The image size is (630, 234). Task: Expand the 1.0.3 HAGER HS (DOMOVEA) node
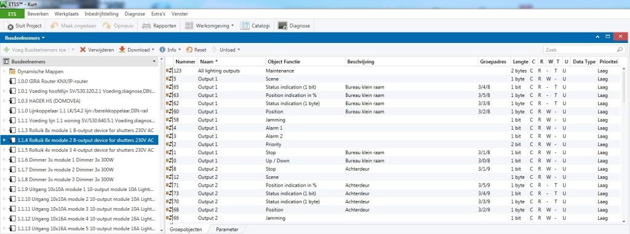[x=4, y=101]
